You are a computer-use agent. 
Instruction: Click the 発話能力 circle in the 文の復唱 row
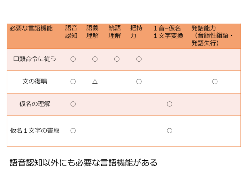coord(215,81)
